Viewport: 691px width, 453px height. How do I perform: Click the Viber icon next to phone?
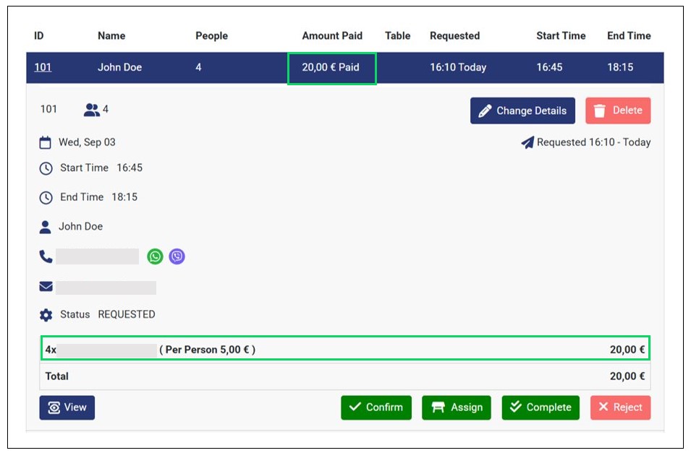(x=177, y=256)
